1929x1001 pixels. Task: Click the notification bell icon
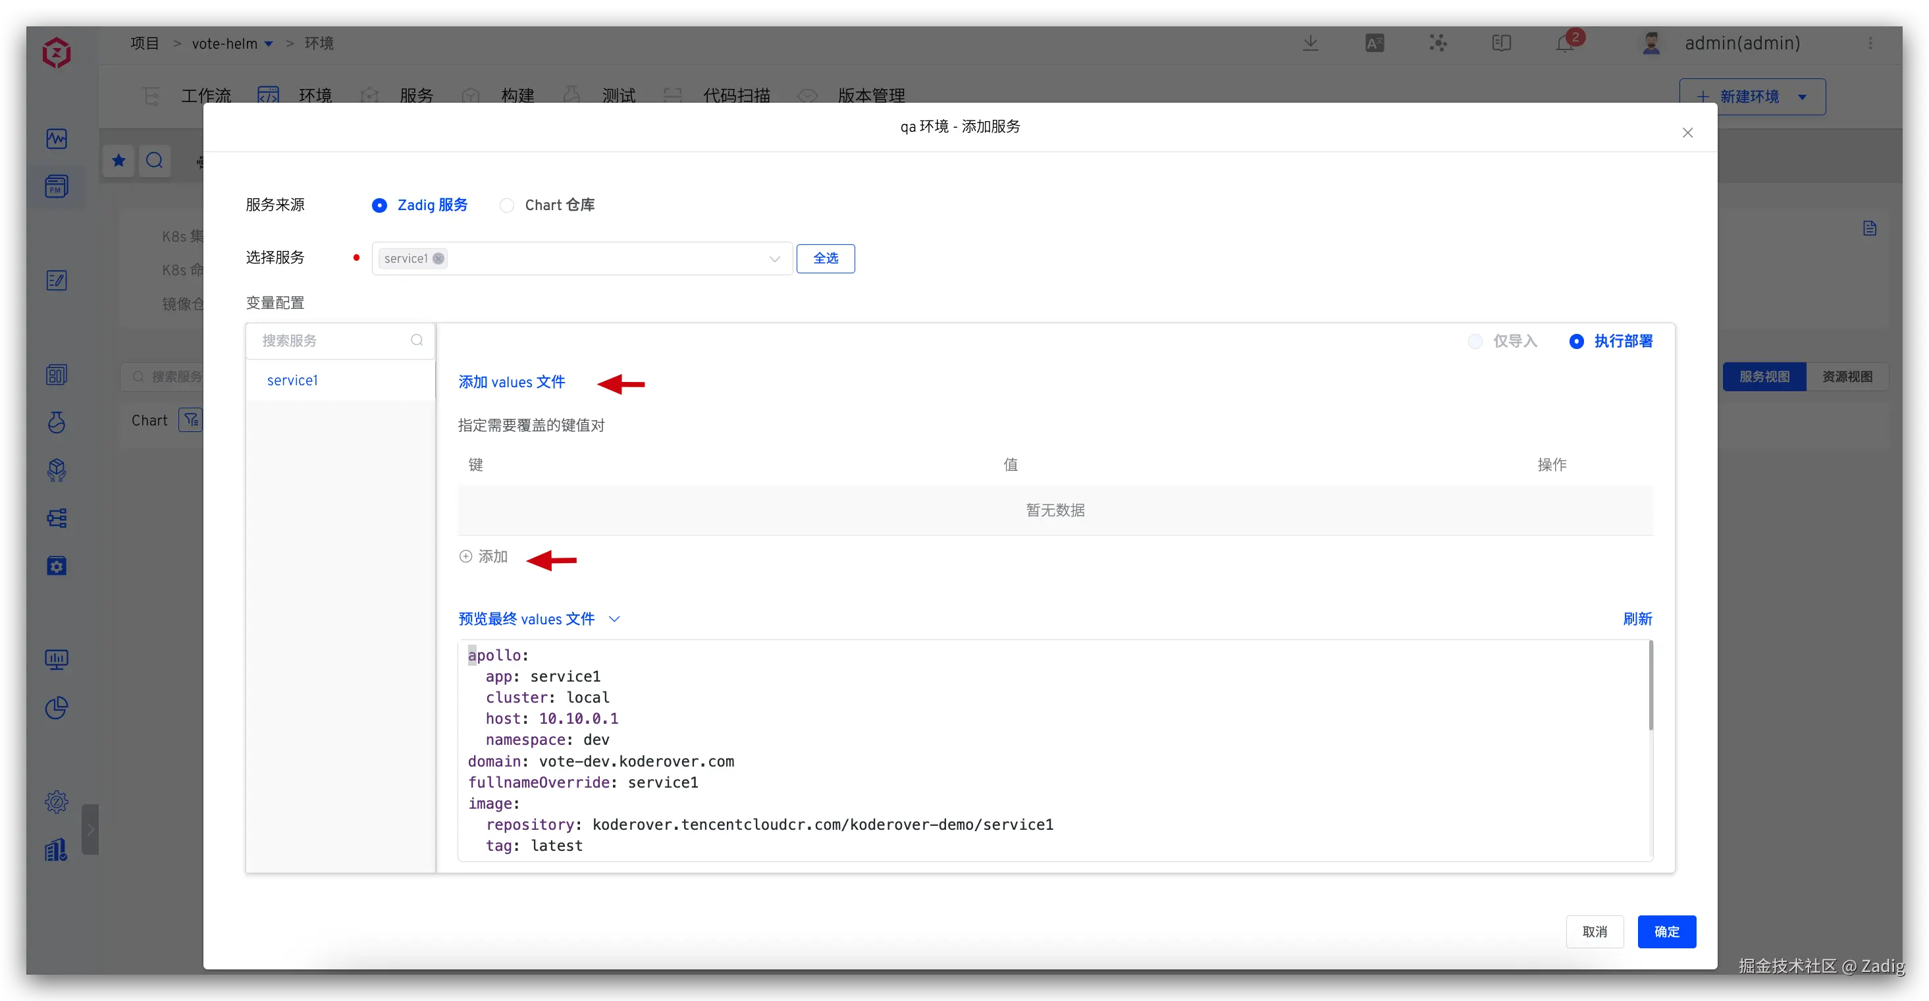click(x=1565, y=43)
